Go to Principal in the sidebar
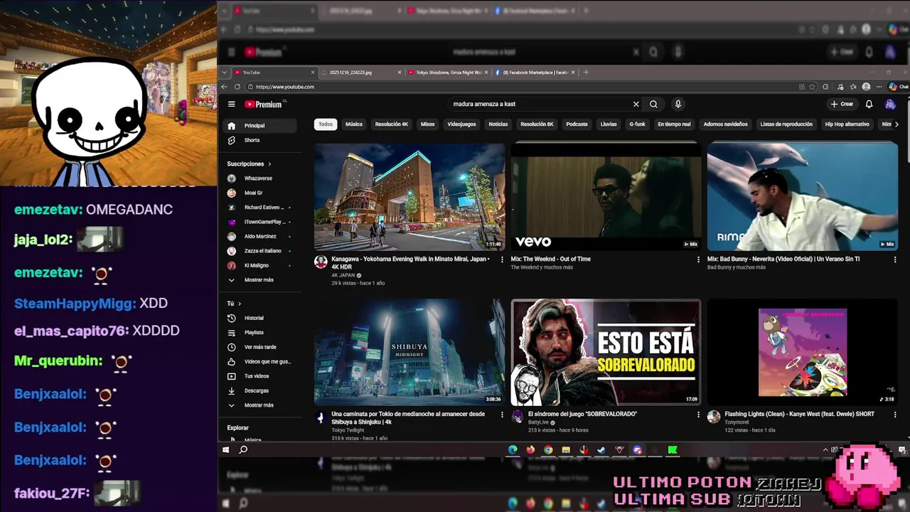Image resolution: width=910 pixels, height=512 pixels. pyautogui.click(x=261, y=125)
